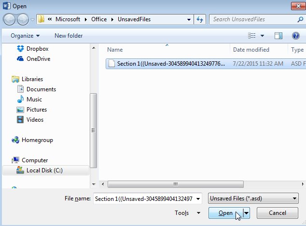
Task: Click the Forward navigation arrow
Action: point(23,19)
